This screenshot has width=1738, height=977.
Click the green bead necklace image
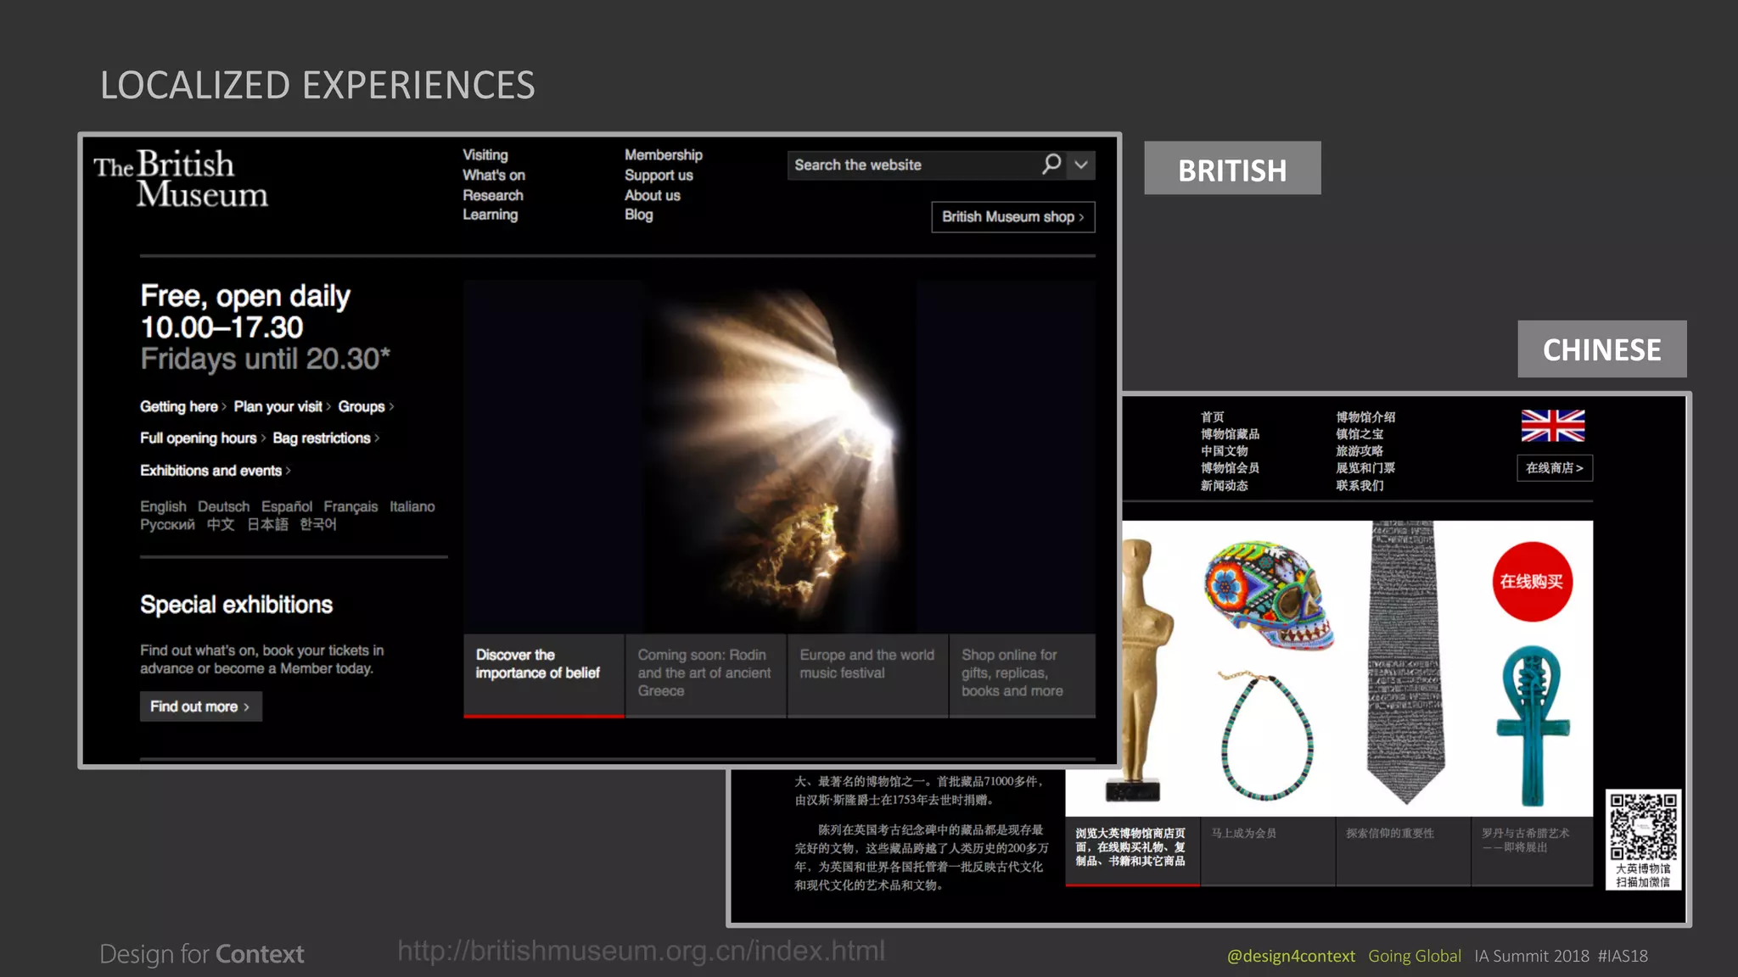click(x=1266, y=734)
